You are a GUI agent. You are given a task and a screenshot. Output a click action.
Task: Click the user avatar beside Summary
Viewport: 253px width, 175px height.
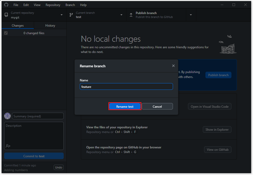tap(8, 116)
